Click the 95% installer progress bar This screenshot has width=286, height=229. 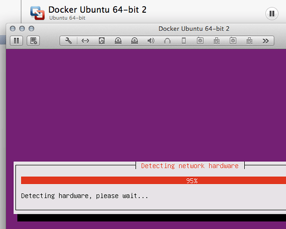pos(153,180)
